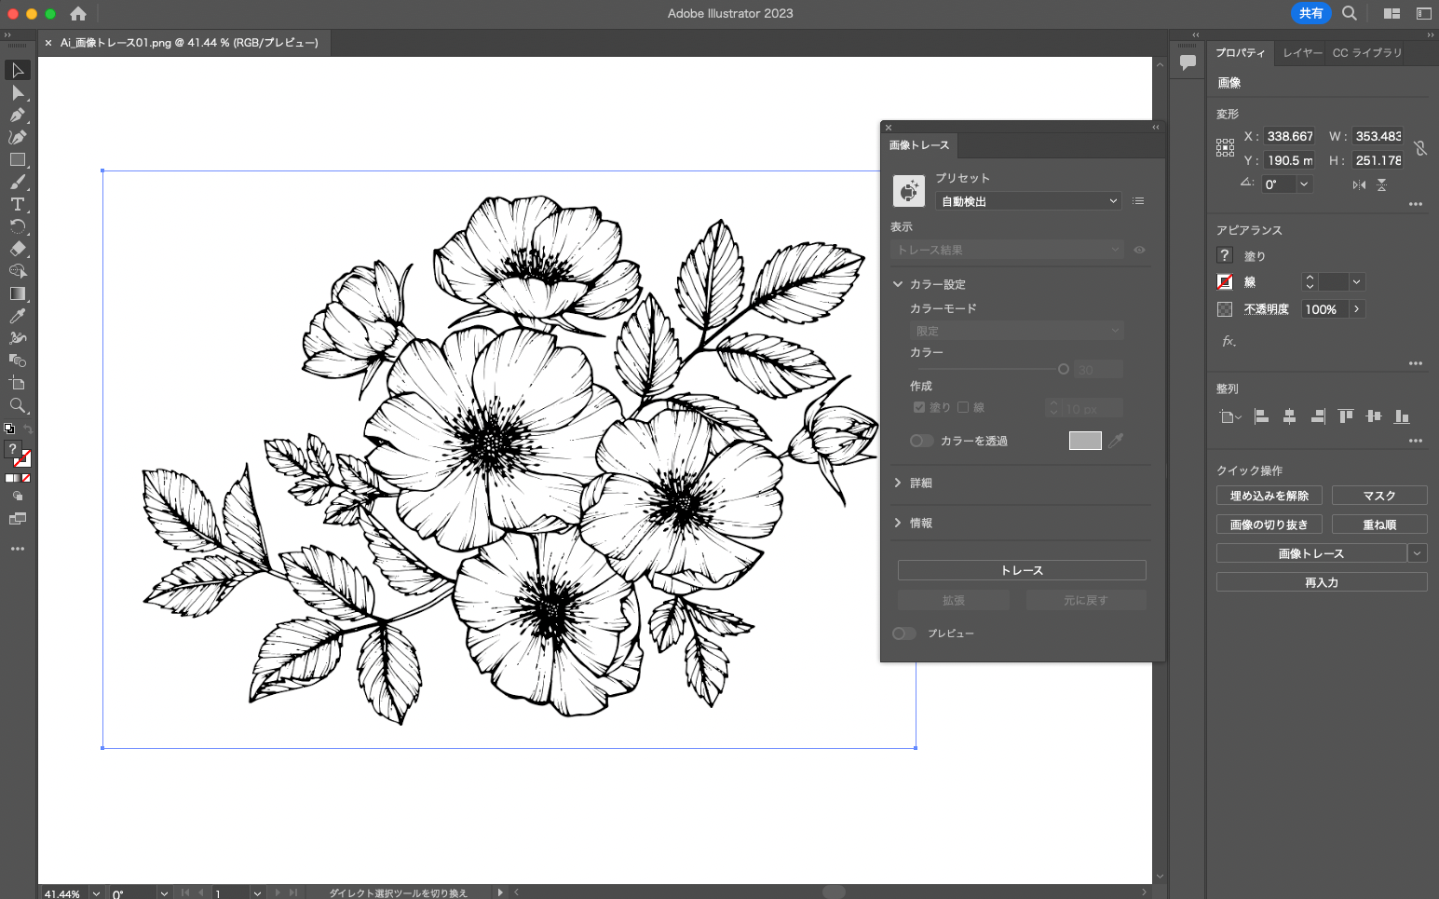This screenshot has height=899, width=1439.
Task: Click the search icon in title bar
Action: pyautogui.click(x=1350, y=13)
